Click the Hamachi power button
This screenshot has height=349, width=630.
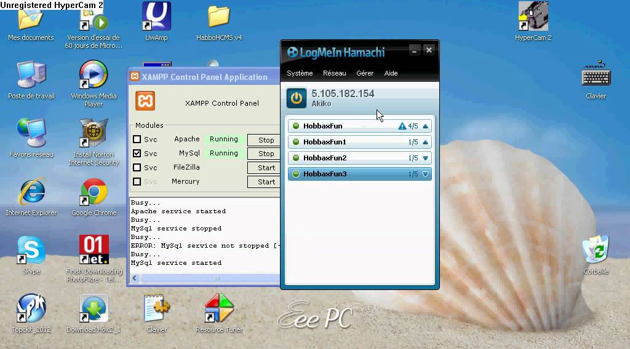click(x=297, y=98)
